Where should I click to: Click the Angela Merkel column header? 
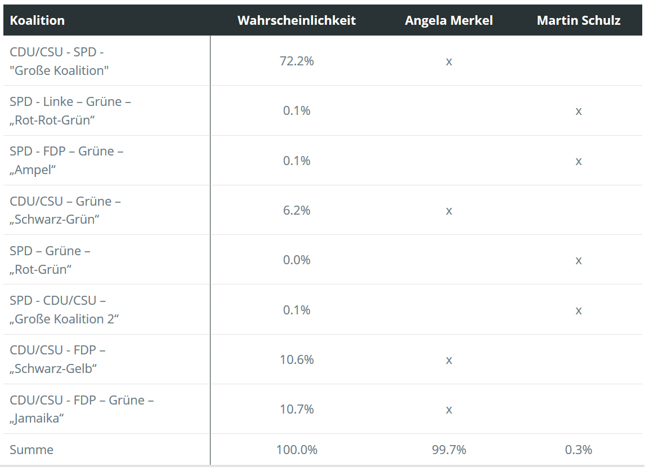pos(449,20)
